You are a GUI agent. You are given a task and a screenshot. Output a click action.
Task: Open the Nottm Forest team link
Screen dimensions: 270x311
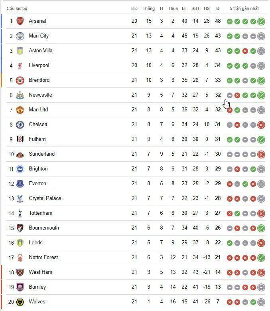click(43, 258)
